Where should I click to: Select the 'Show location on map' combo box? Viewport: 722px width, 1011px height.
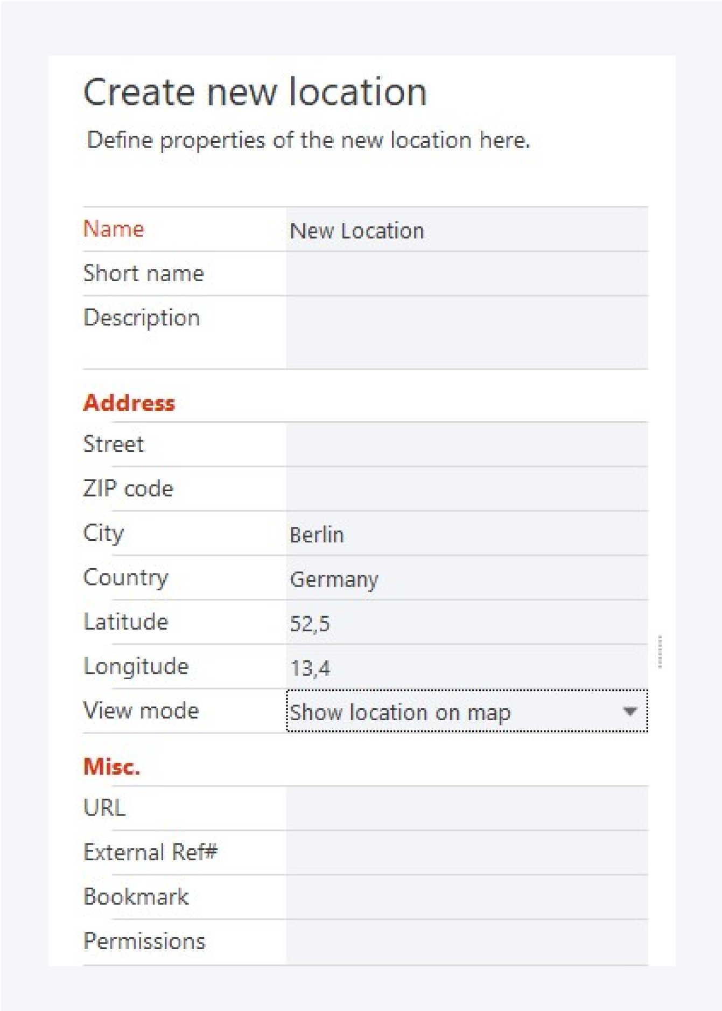coord(452,712)
